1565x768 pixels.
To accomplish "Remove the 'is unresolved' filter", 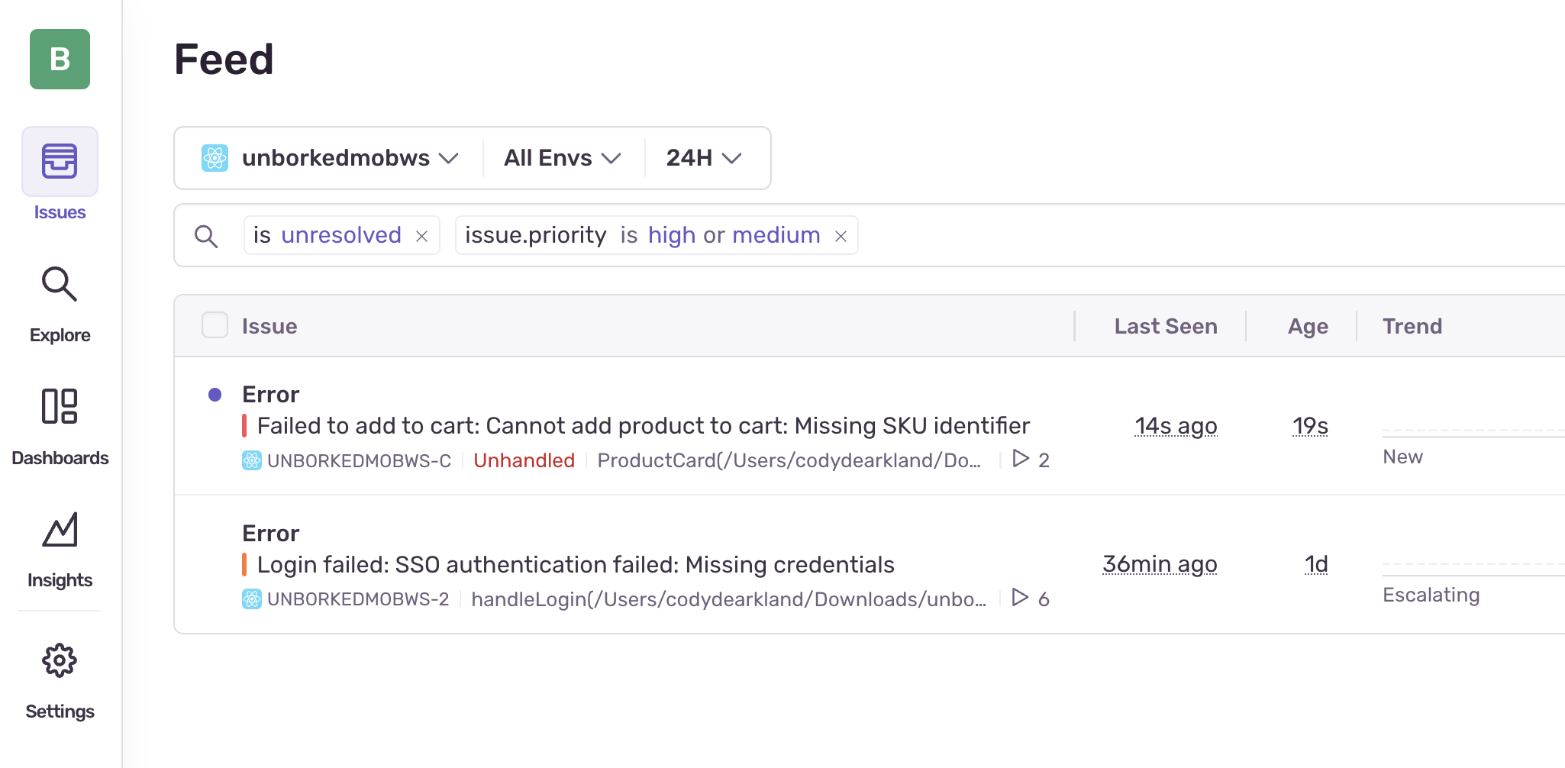I will (x=421, y=237).
